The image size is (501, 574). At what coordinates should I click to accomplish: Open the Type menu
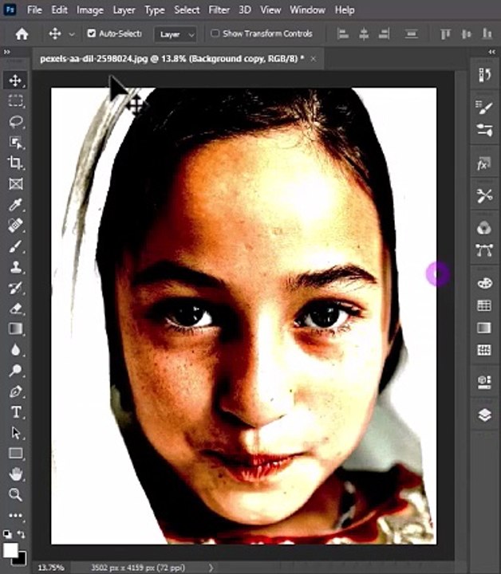[x=154, y=10]
